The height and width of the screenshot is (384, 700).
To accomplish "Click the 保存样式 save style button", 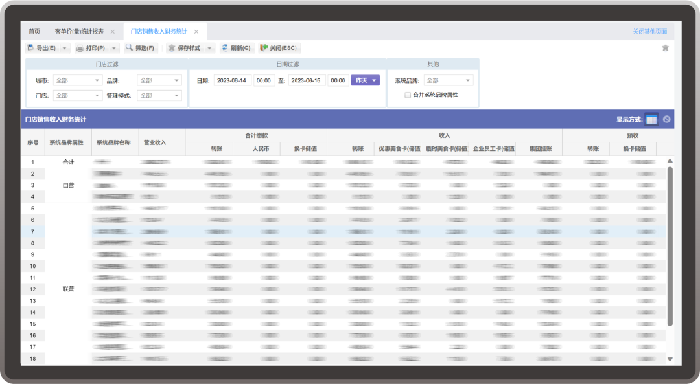I will (x=184, y=48).
